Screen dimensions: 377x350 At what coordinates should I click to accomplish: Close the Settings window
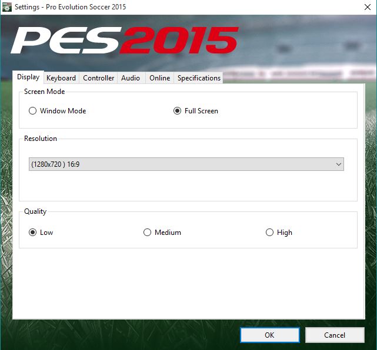[x=368, y=7]
